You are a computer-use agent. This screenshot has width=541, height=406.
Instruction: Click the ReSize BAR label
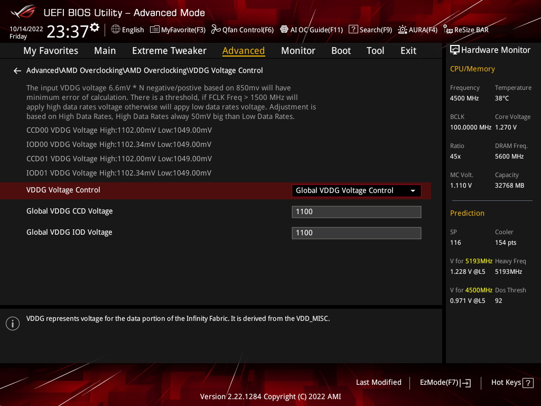[x=471, y=30]
